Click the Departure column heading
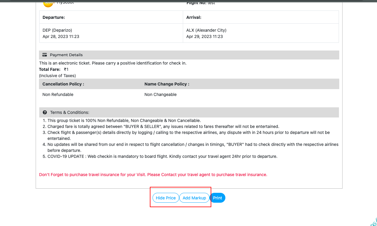 coord(54,17)
